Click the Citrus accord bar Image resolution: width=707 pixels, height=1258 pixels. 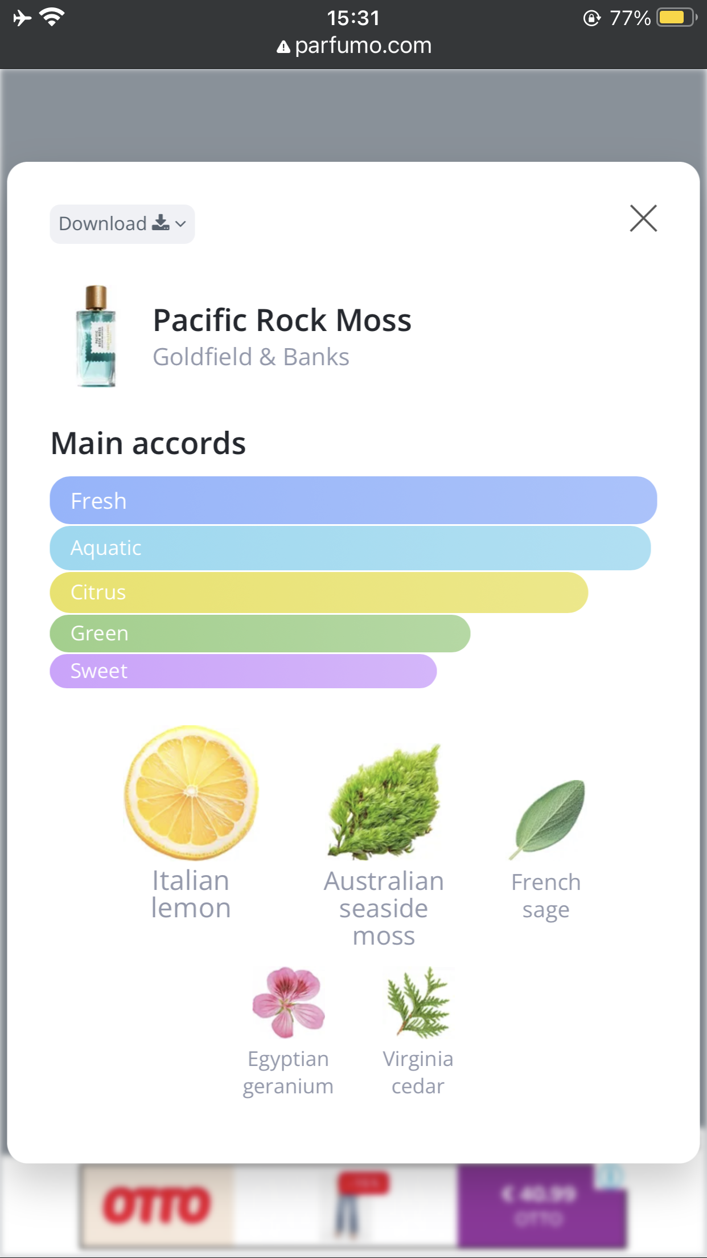[319, 593]
